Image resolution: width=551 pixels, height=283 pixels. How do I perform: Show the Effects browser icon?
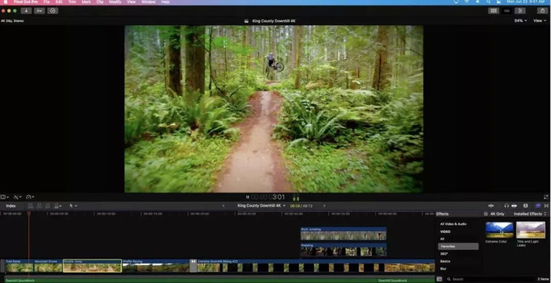(x=538, y=206)
